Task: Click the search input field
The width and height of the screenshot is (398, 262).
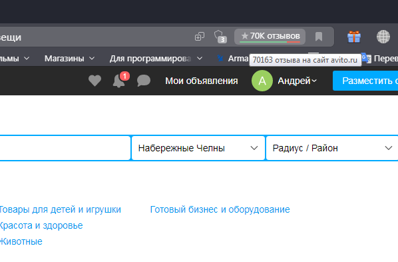Action: (x=65, y=148)
